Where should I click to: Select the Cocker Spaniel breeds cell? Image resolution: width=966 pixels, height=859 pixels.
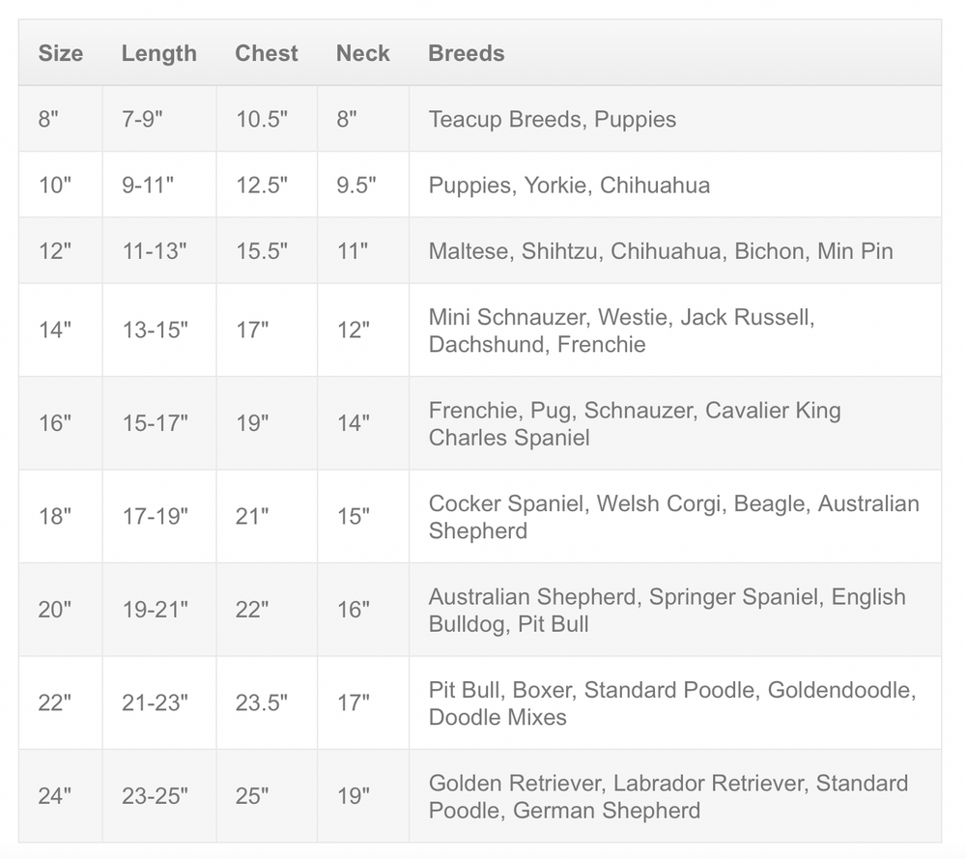pos(673,516)
